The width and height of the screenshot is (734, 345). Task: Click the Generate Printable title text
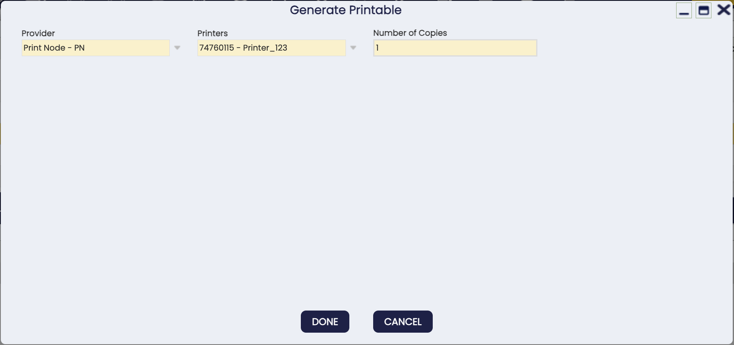[x=346, y=10]
